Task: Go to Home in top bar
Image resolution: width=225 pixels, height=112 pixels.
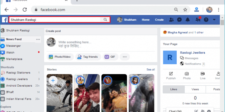Action: (x=145, y=20)
